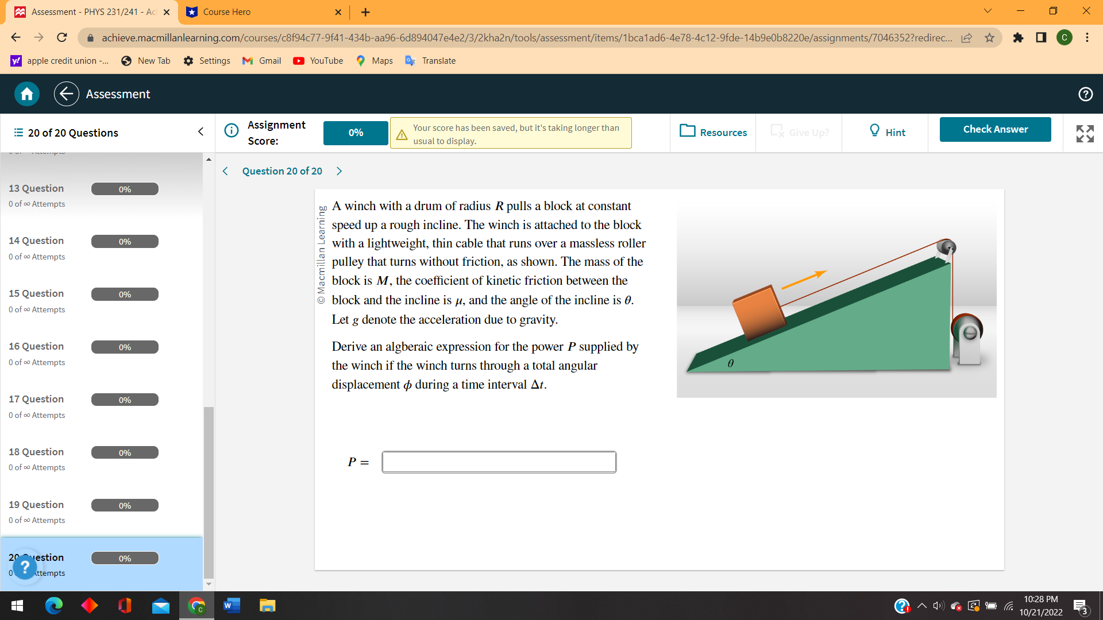Screen dimensions: 1103x620
Task: Click the 0% score progress bar
Action: (355, 133)
